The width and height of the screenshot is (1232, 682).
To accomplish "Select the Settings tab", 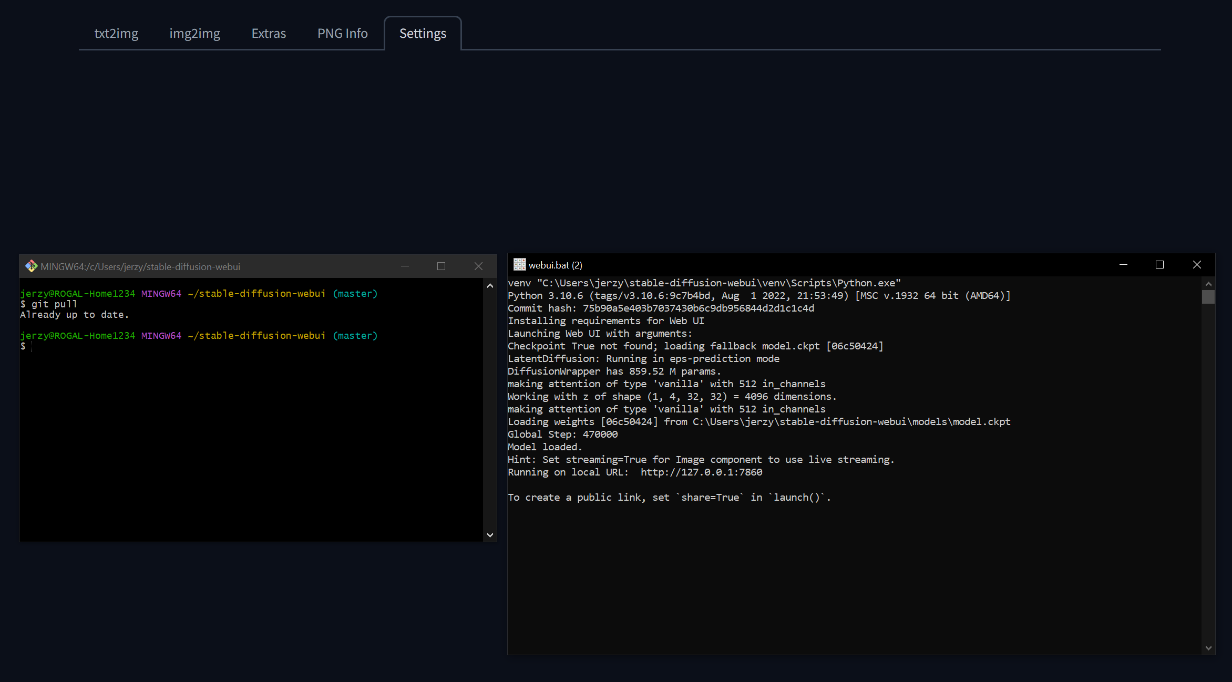I will pos(423,33).
